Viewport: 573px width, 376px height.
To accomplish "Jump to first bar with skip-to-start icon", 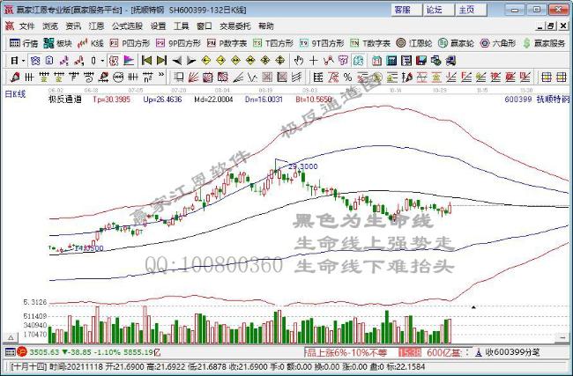I will click(146, 60).
